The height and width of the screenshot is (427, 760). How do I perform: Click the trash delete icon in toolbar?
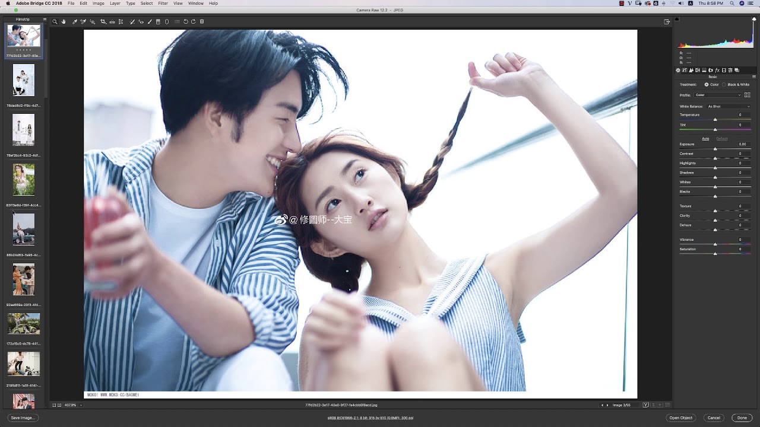[x=202, y=21]
